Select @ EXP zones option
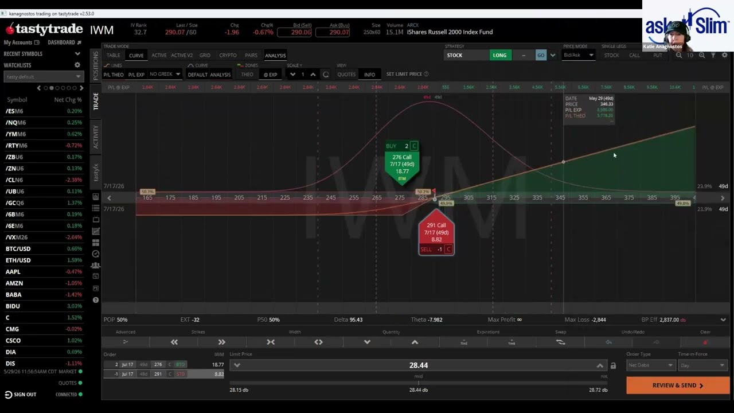The height and width of the screenshot is (413, 734). click(270, 75)
